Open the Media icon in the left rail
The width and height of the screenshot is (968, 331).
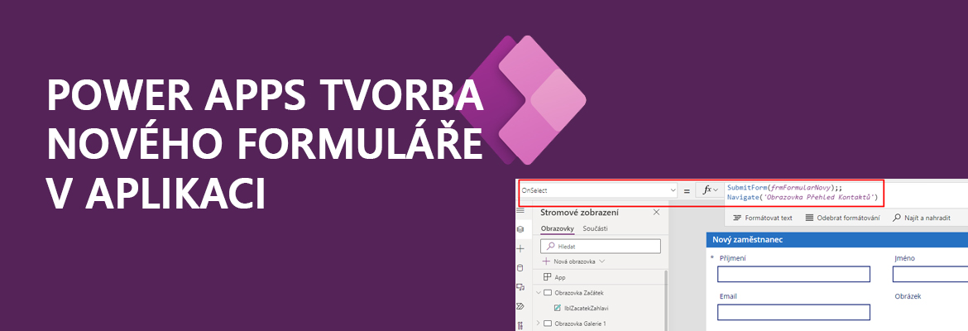(520, 287)
